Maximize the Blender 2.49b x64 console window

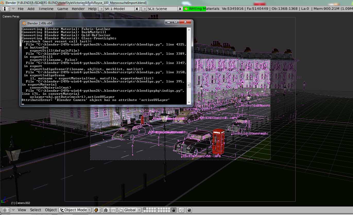point(176,22)
